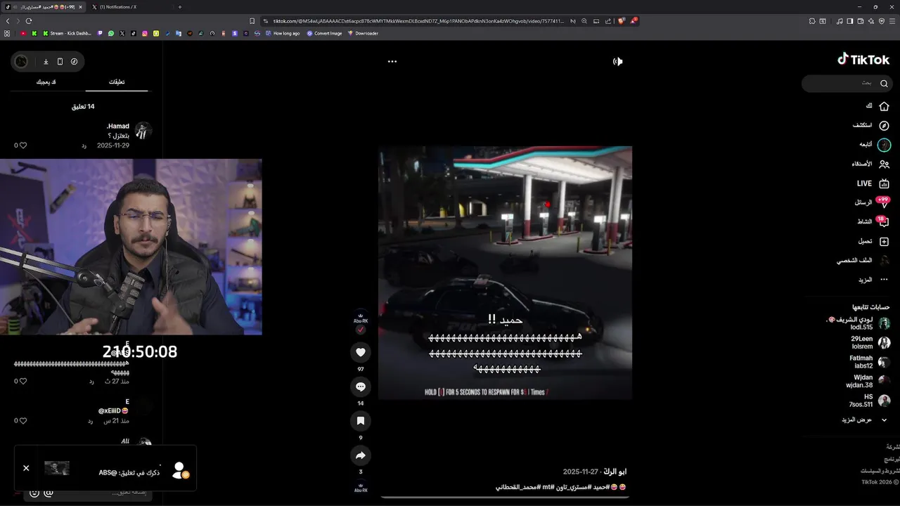Open الأصدقاء Friends in sidebar

pos(870,164)
